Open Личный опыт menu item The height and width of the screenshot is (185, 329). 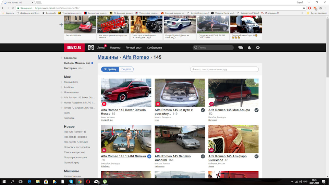click(x=134, y=48)
